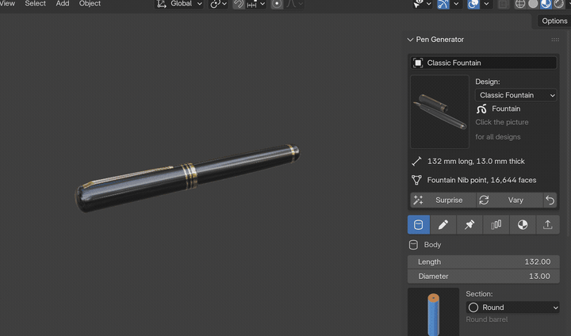Select the export upload tab
Image resolution: width=571 pixels, height=336 pixels.
pyautogui.click(x=548, y=224)
